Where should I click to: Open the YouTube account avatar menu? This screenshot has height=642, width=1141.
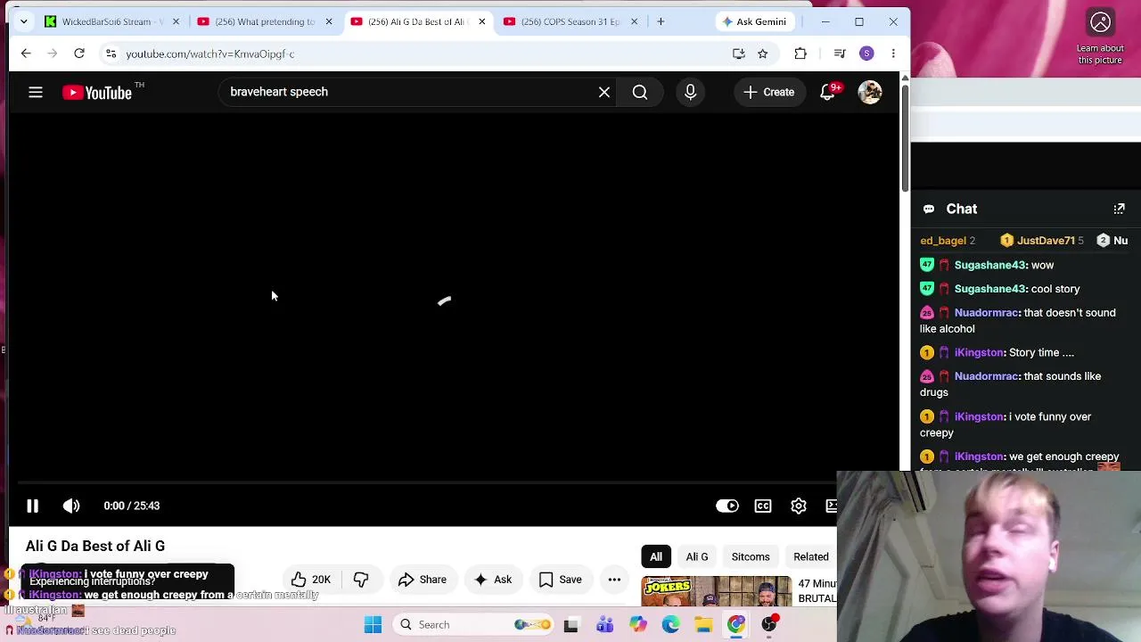coord(870,92)
